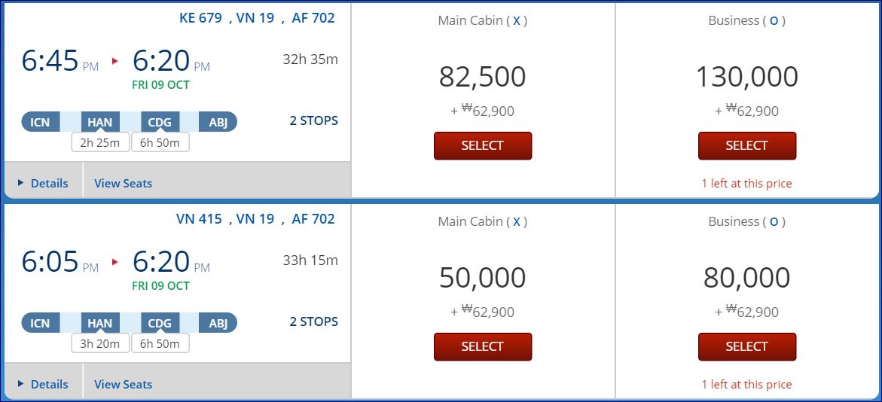The image size is (882, 402).
Task: Click the KE 679 flight number link
Action: click(200, 17)
